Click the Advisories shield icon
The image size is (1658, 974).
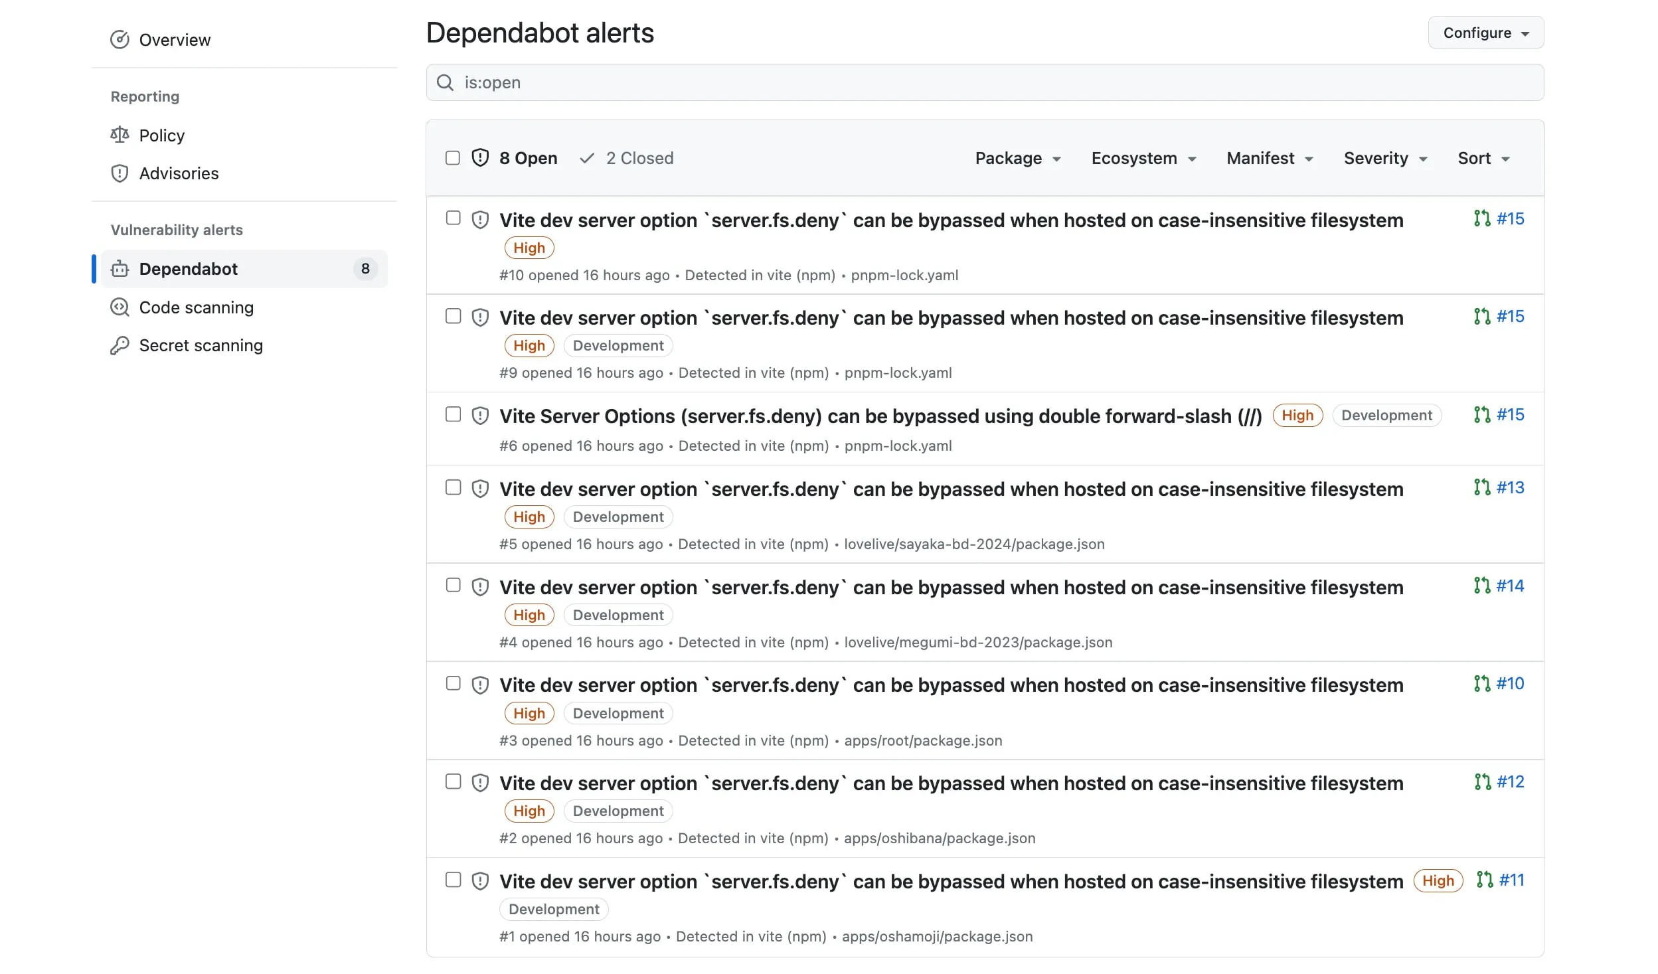(x=120, y=173)
